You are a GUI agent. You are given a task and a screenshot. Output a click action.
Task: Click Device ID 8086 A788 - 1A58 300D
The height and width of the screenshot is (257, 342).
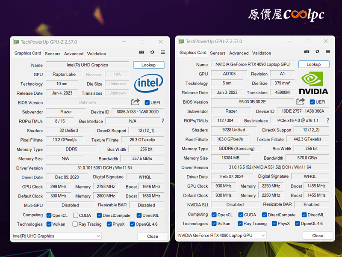(138, 112)
